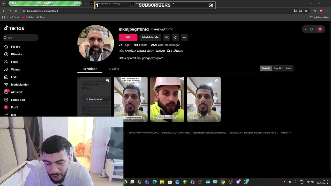Click the translate page icon in address bar
This screenshot has width=331, height=186.
pos(295,11)
